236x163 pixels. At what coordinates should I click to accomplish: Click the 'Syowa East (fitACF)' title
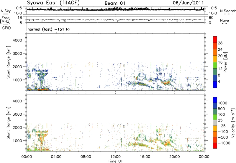coord(53,3)
